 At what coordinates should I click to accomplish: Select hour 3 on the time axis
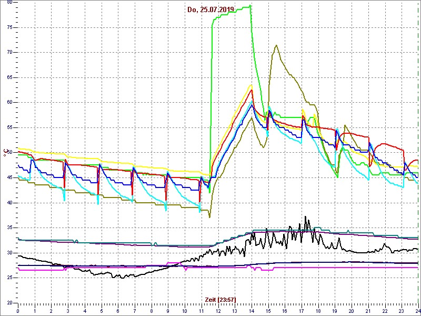tap(68, 311)
